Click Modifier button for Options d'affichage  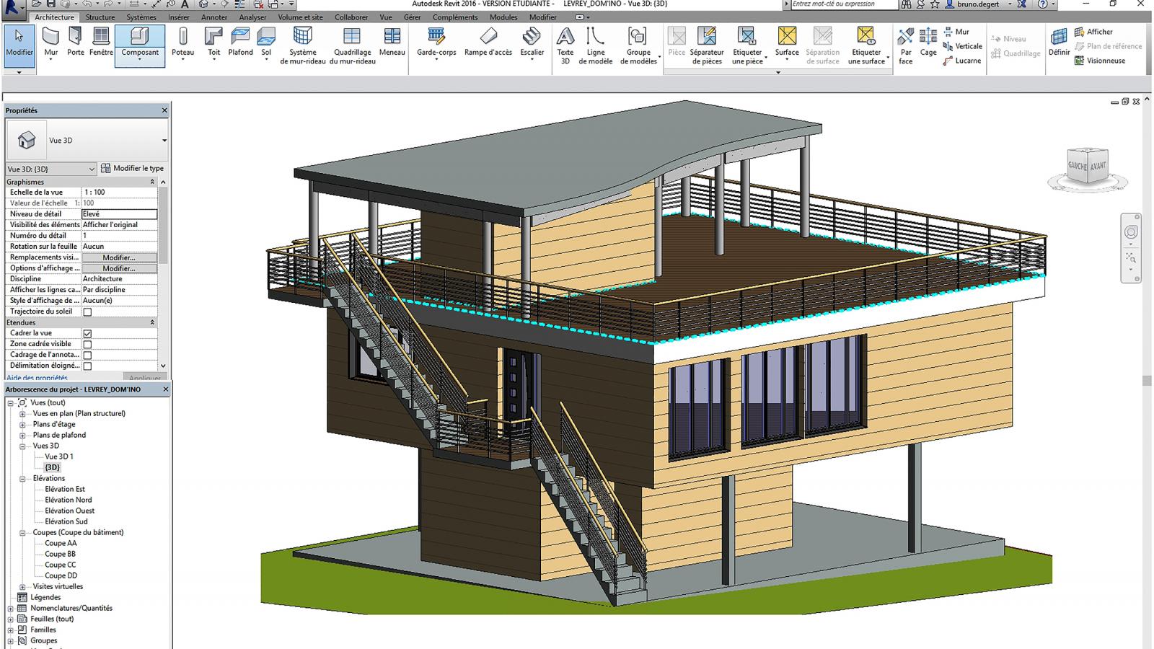[119, 268]
